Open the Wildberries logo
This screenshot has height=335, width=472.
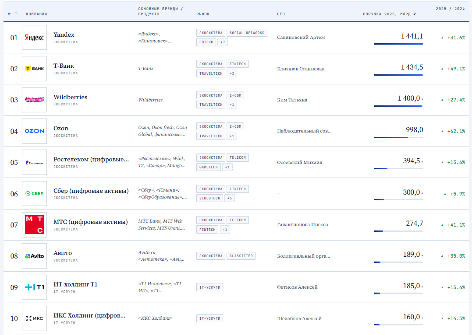tap(34, 100)
